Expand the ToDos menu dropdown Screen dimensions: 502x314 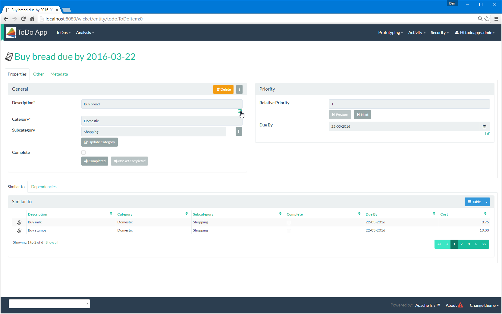tap(63, 33)
